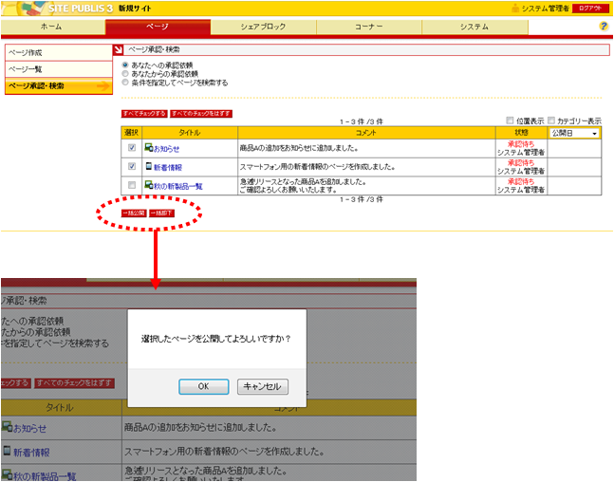Click the 一括公開 button
The image size is (614, 482).
click(x=134, y=213)
